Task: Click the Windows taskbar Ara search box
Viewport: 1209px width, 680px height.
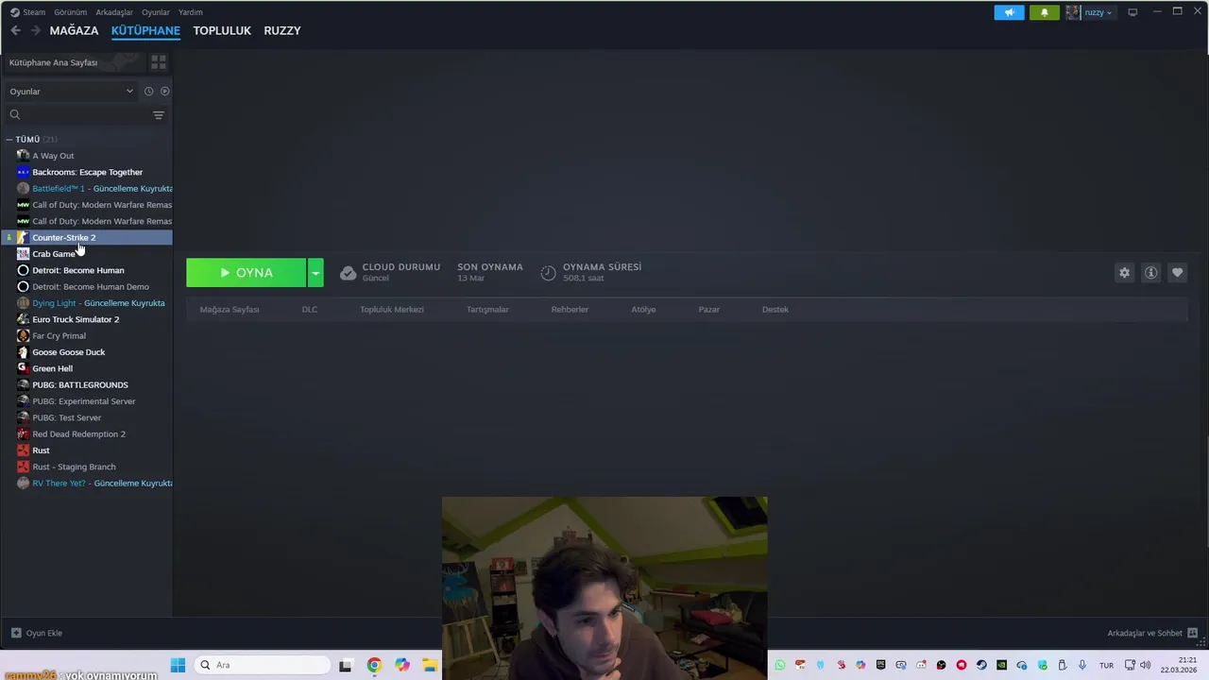Action: [x=264, y=665]
